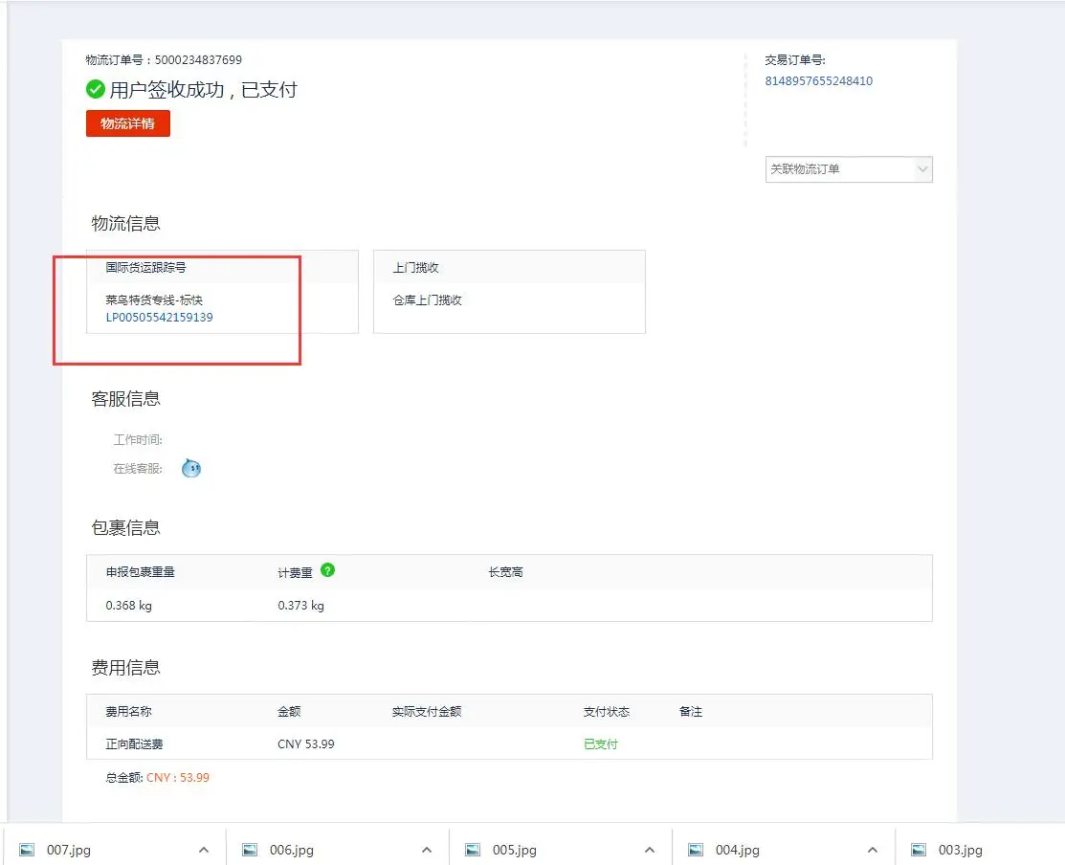Click the 仓库上门揽收 text
Screen dimensions: 1065x865
pyautogui.click(x=427, y=300)
